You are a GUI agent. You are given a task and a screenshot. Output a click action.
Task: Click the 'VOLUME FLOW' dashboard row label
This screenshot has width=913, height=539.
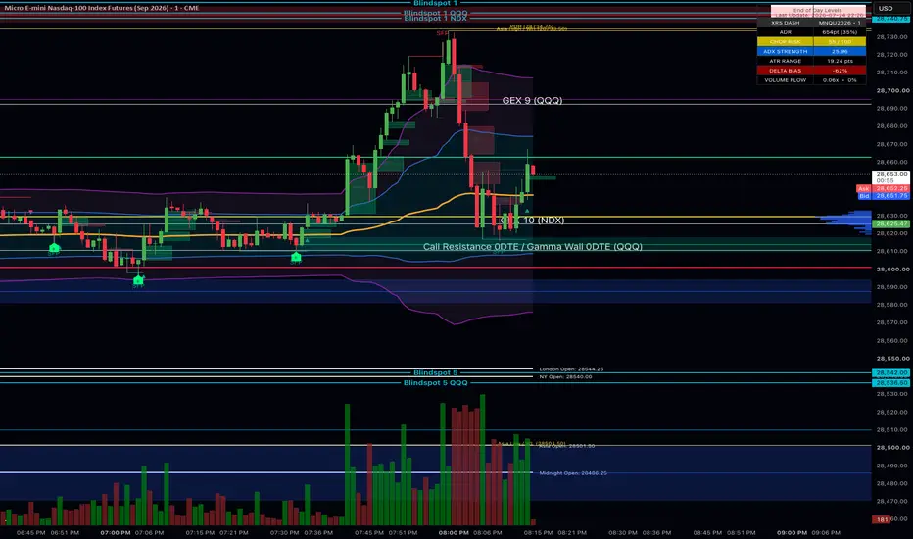click(785, 80)
